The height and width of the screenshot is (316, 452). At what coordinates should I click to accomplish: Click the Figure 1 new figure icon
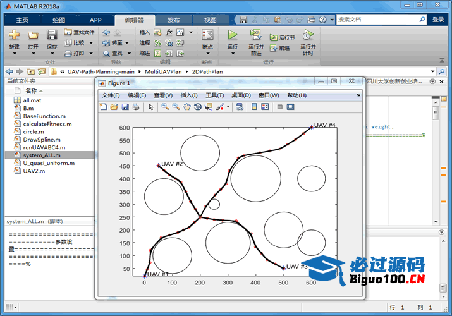103,107
